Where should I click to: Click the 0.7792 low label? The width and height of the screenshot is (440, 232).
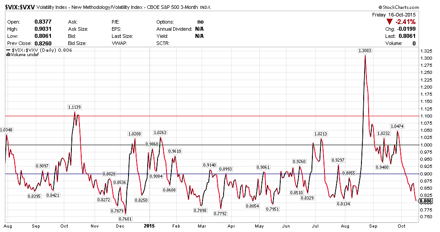pyautogui.click(x=220, y=214)
